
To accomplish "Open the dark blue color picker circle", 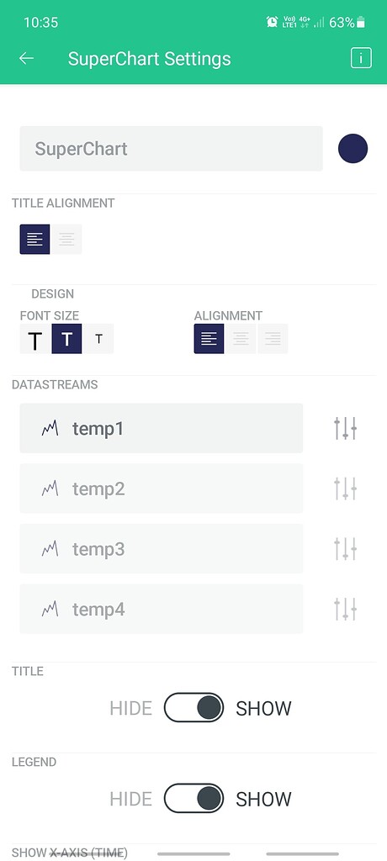I will 353,149.
